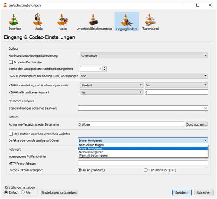Image resolution: width=217 pixels, height=199 pixels.
Task: Choose Niemals korrigieren option
Action: coord(143,152)
